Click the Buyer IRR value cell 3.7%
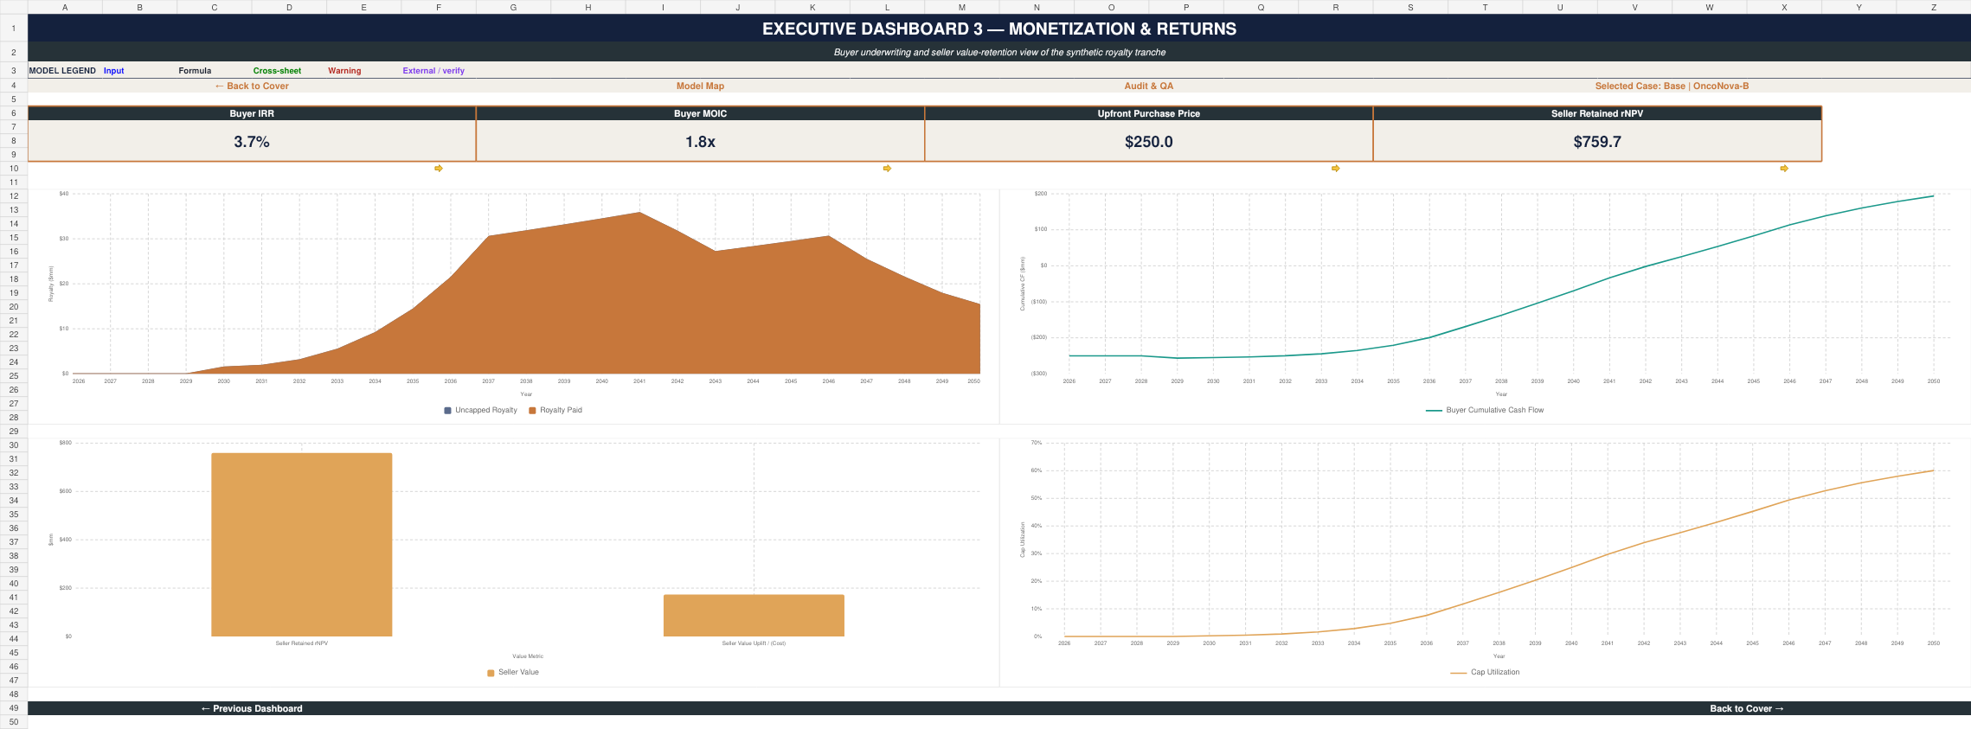 (252, 141)
